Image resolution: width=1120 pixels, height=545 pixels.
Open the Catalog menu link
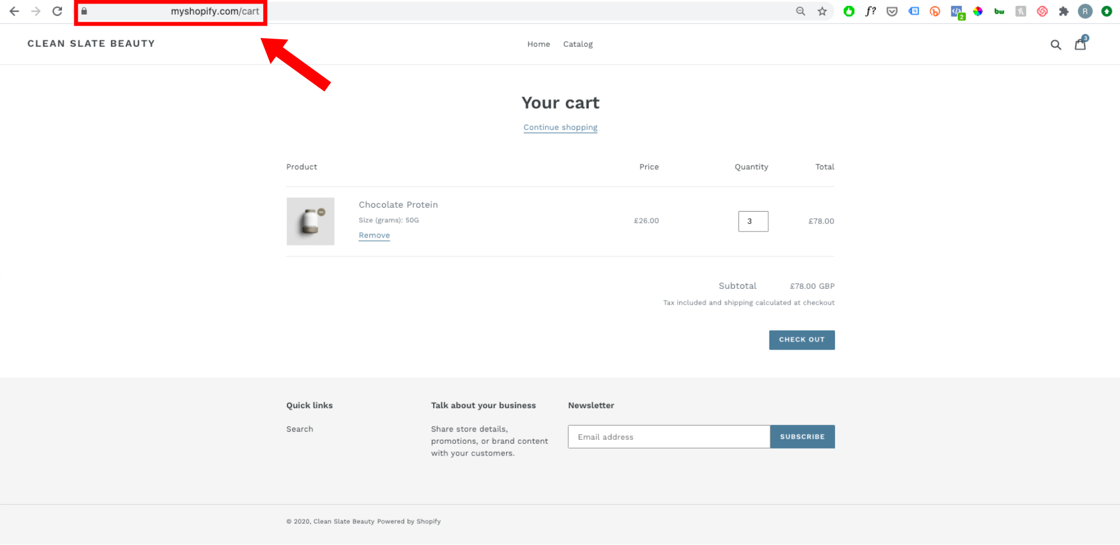pos(578,44)
